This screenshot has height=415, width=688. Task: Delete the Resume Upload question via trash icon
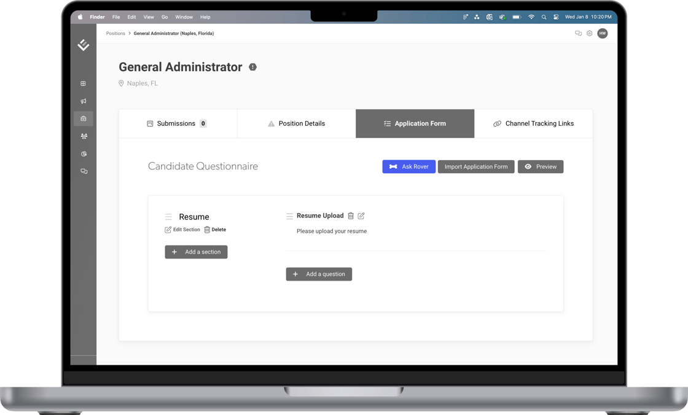point(351,216)
